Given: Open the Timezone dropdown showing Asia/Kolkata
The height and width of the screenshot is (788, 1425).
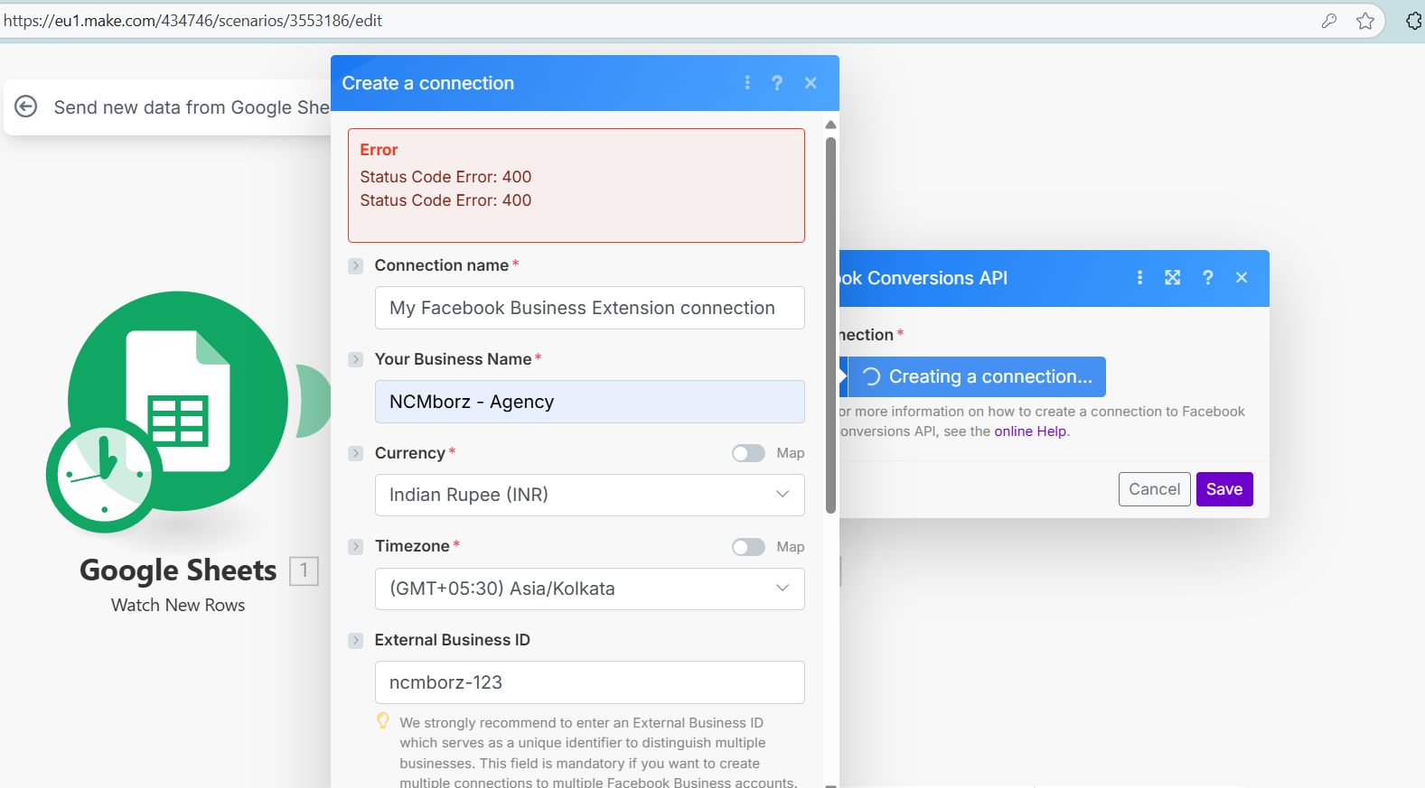Looking at the screenshot, I should click(589, 589).
